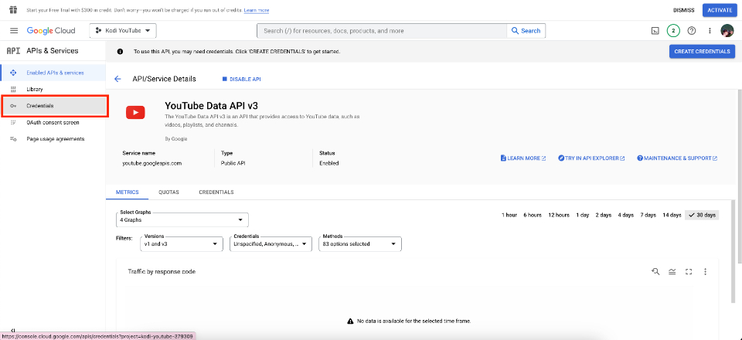Viewport: 742px width, 340px height.
Task: Select the 1 hour time range
Action: (x=509, y=215)
